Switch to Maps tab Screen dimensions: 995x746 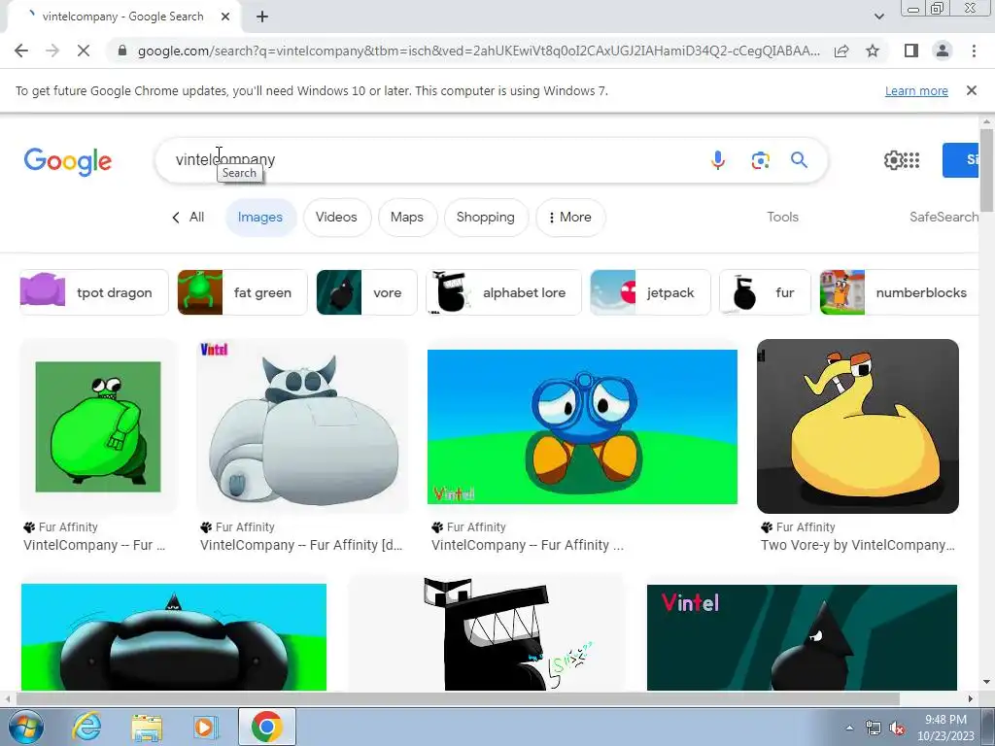[x=407, y=217]
